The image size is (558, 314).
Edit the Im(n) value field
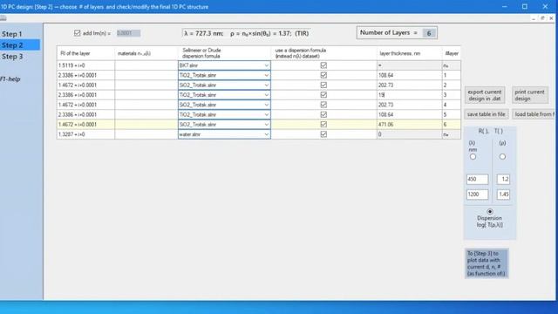pyautogui.click(x=128, y=33)
